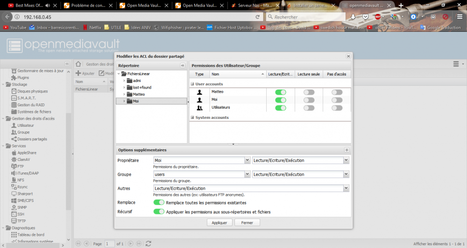The width and height of the screenshot is (467, 248).
Task: Toggle Lecture/Ecriture switch for Matteo
Action: tap(281, 92)
